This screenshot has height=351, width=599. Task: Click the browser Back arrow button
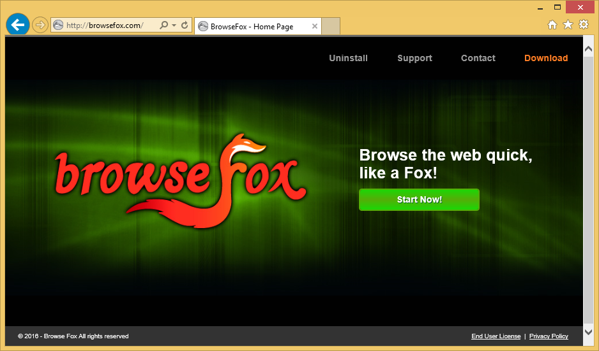coord(18,25)
